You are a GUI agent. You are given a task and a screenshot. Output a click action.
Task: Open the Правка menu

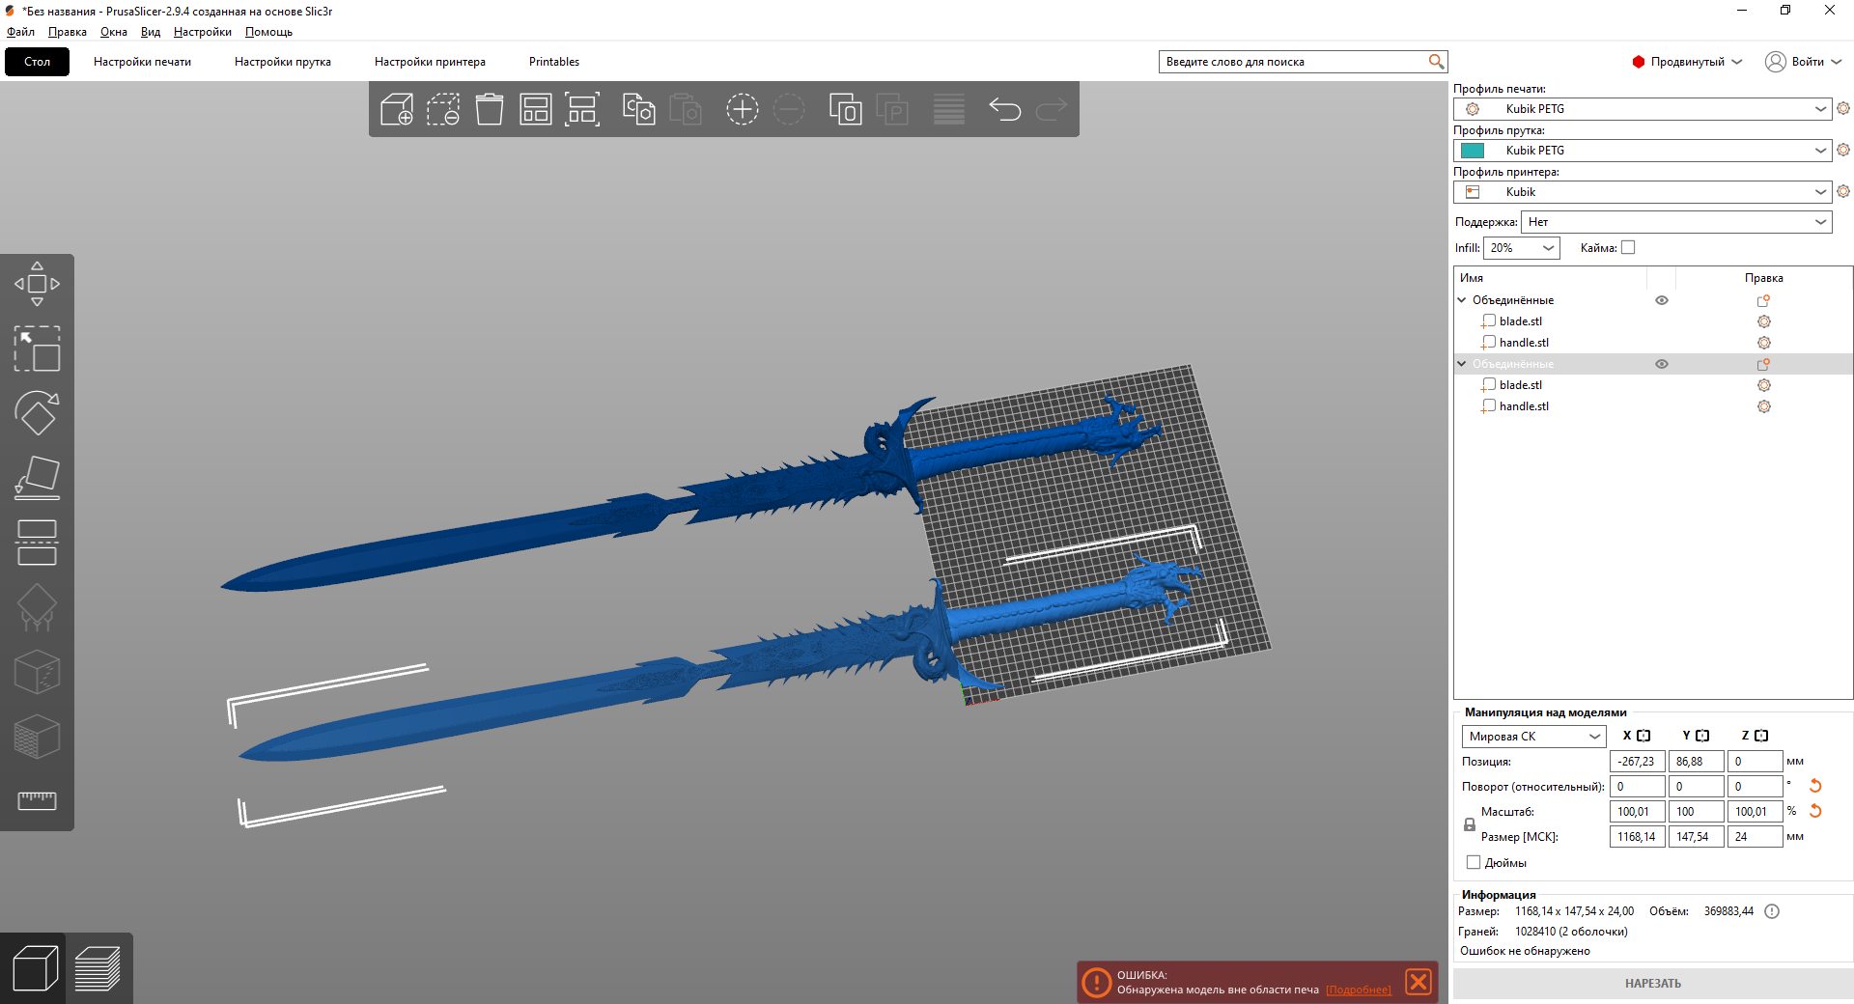[x=68, y=32]
